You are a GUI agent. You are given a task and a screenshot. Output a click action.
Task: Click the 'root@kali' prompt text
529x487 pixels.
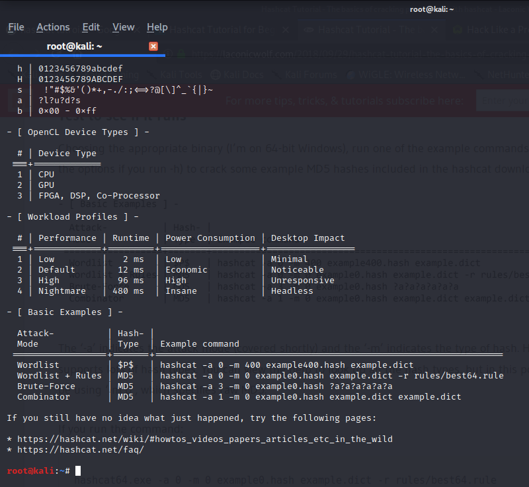pos(30,470)
